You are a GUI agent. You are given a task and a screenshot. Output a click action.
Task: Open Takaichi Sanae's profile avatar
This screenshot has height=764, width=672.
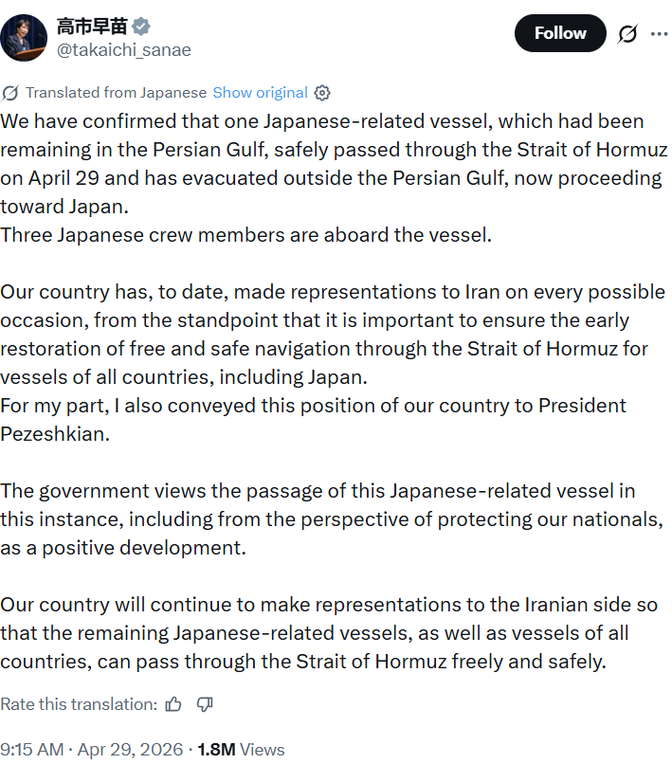(24, 37)
